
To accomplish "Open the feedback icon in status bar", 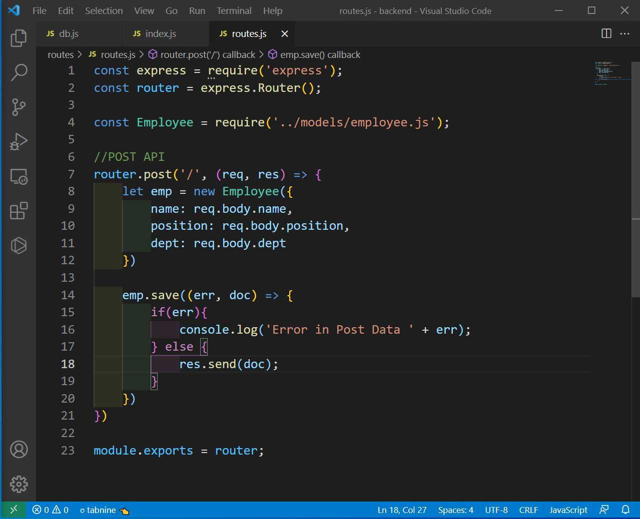I will point(604,510).
